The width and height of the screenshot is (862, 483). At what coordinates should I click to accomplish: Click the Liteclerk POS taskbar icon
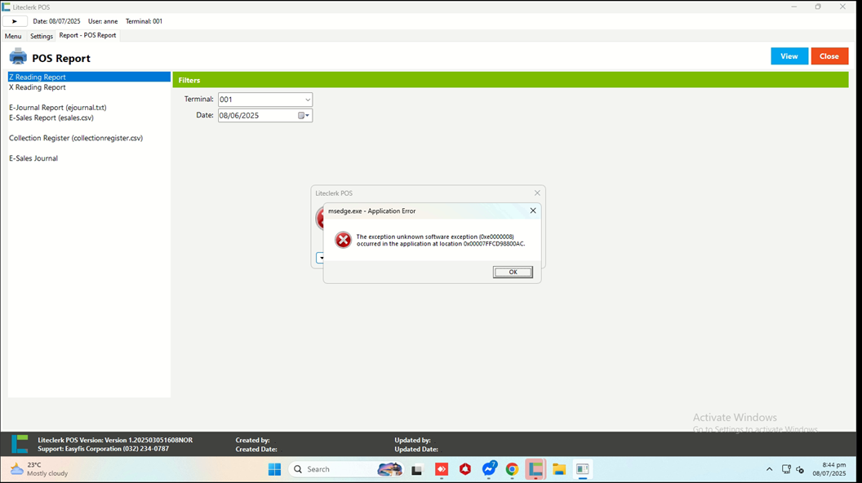tap(535, 469)
